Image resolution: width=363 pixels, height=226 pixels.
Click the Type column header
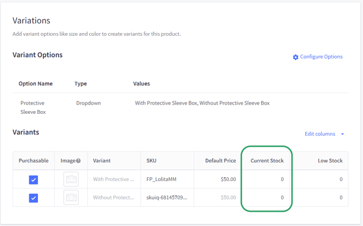pyautogui.click(x=81, y=83)
